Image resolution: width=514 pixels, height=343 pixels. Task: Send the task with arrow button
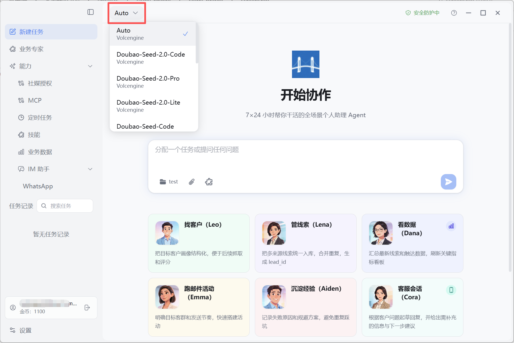pyautogui.click(x=448, y=182)
